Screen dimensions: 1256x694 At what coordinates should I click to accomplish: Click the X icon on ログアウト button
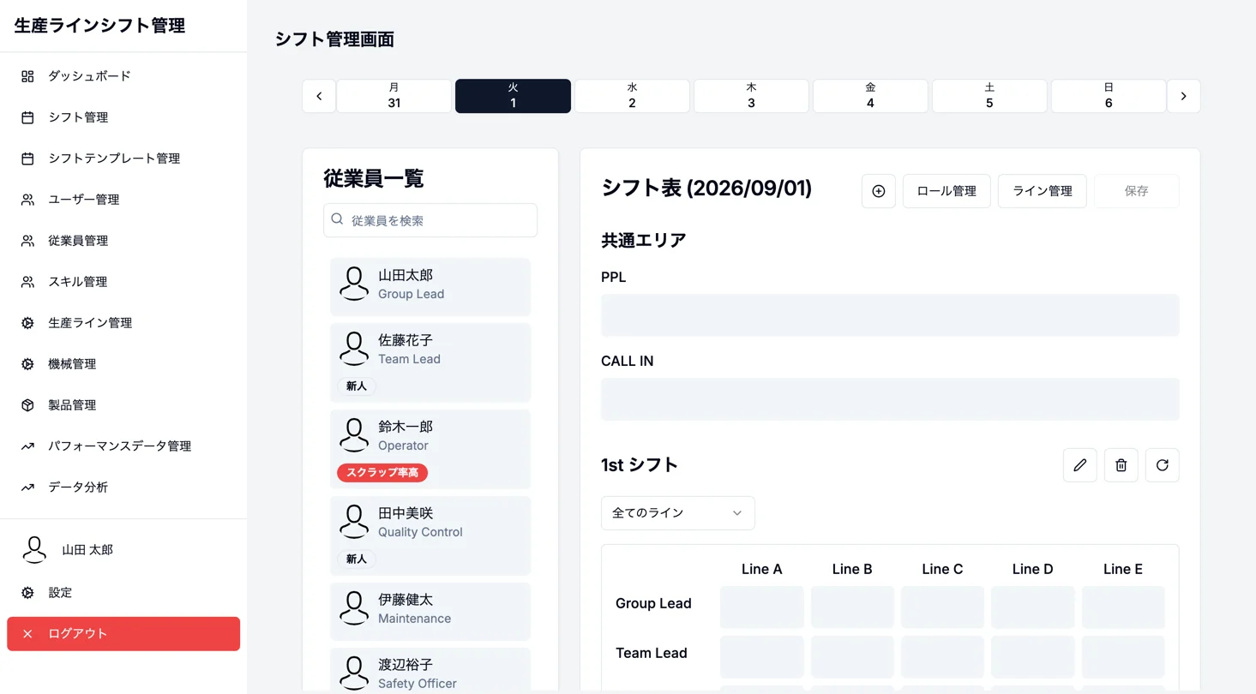[27, 634]
